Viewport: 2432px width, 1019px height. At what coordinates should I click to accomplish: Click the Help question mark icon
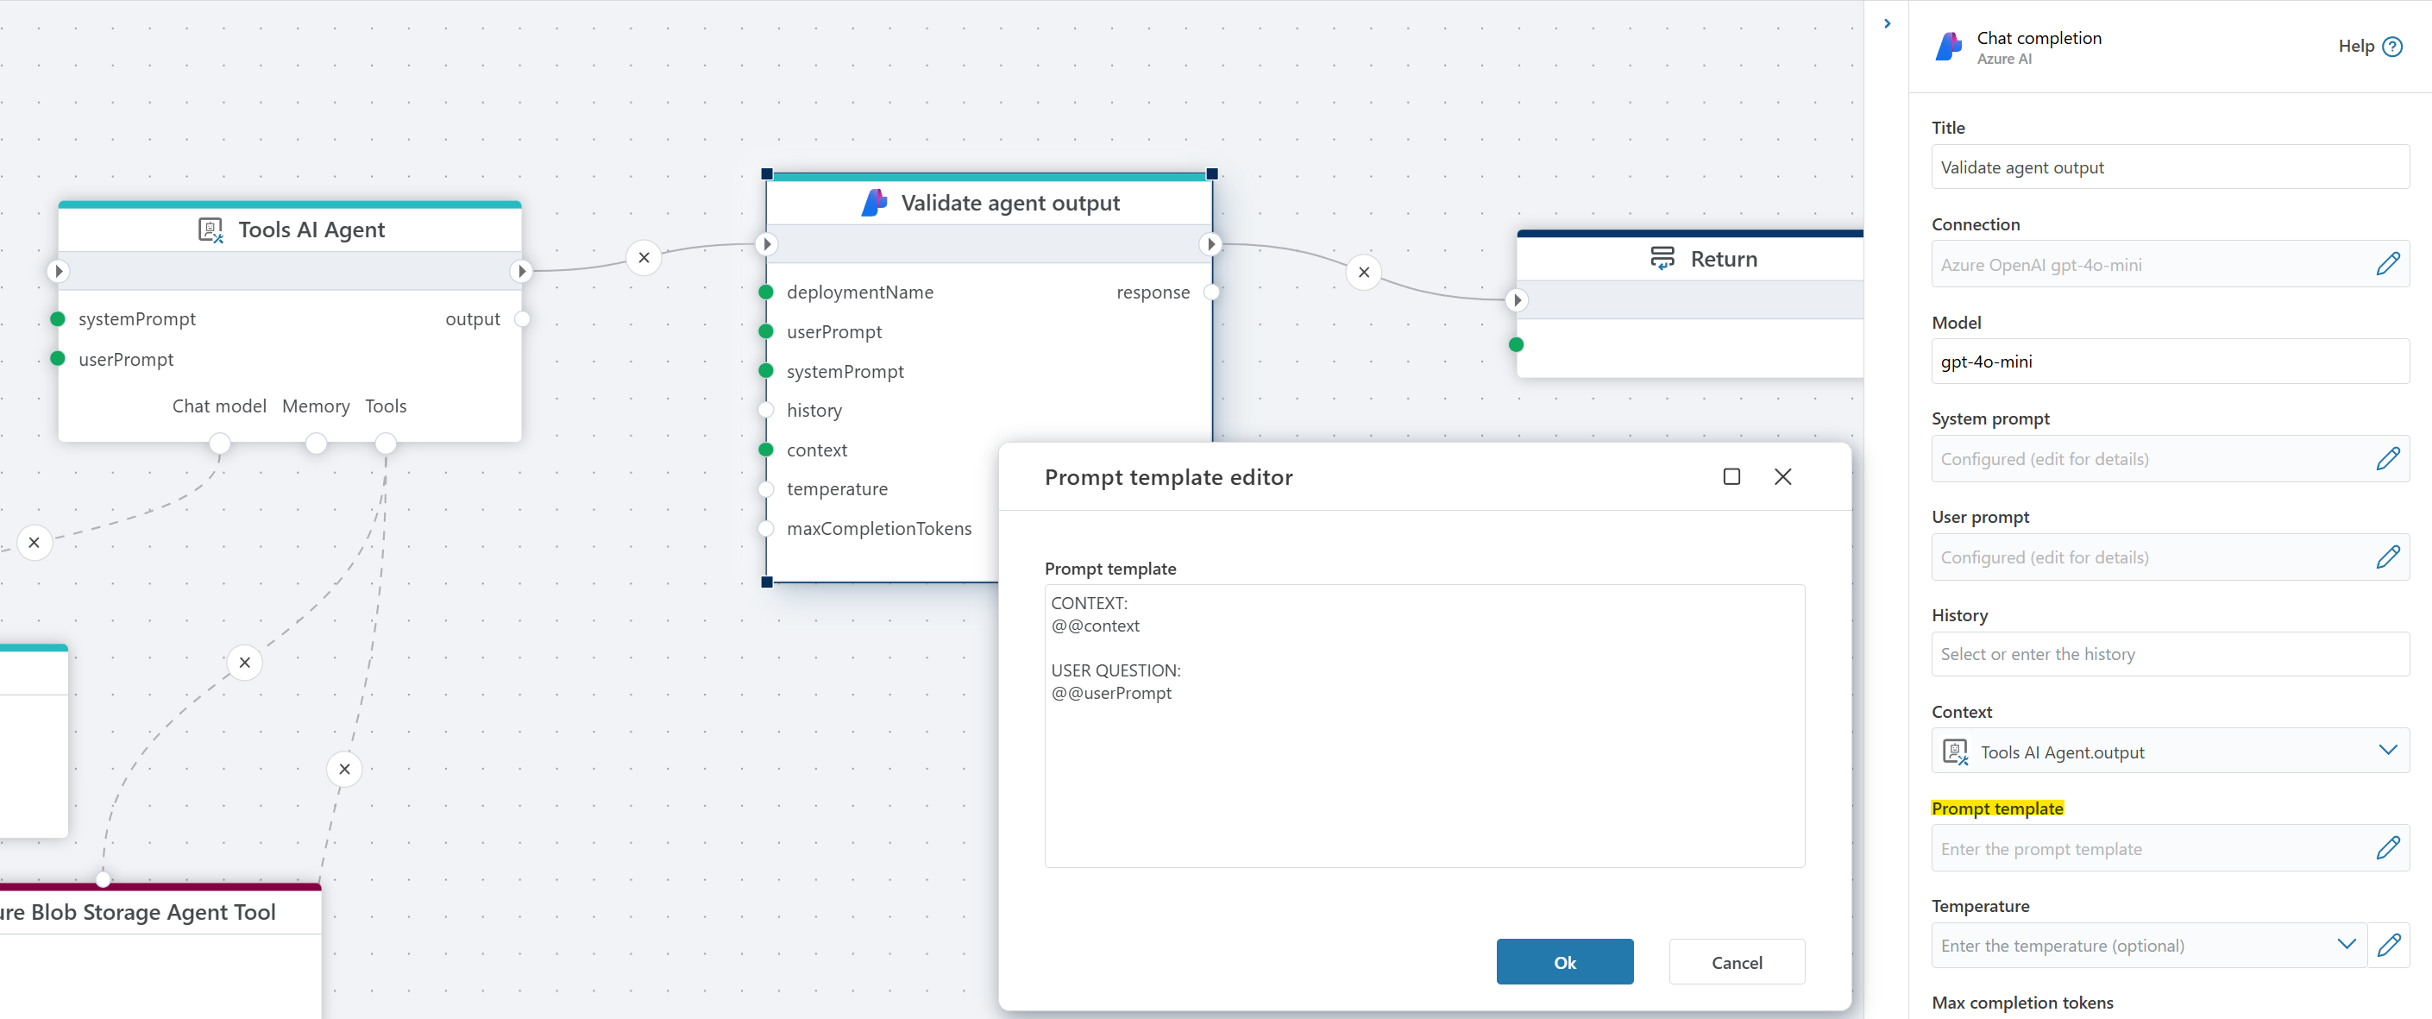point(2392,47)
